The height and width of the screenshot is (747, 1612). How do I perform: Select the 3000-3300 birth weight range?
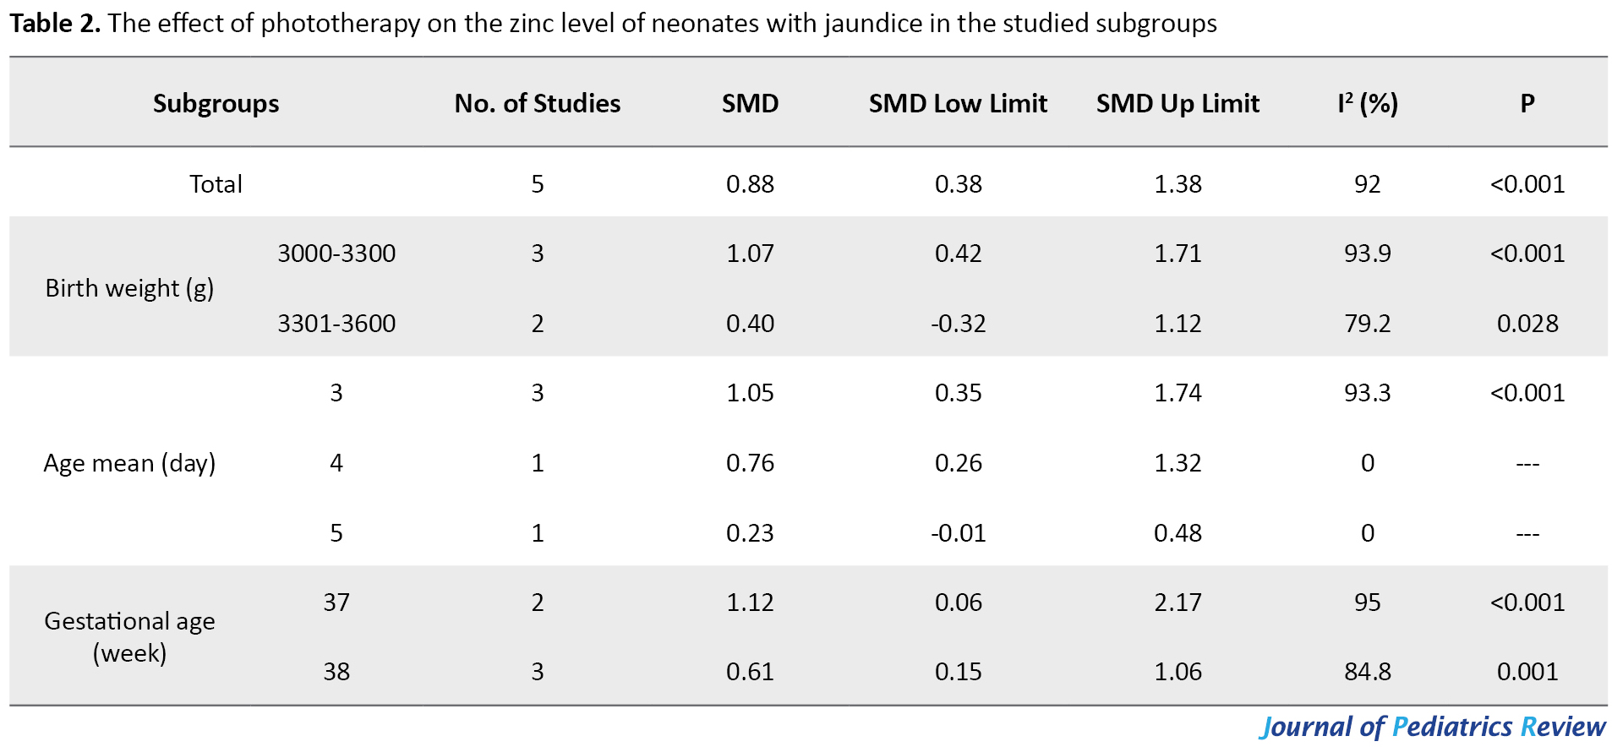(x=336, y=254)
